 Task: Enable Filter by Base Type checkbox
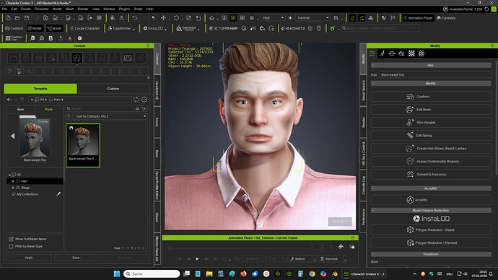(11, 246)
